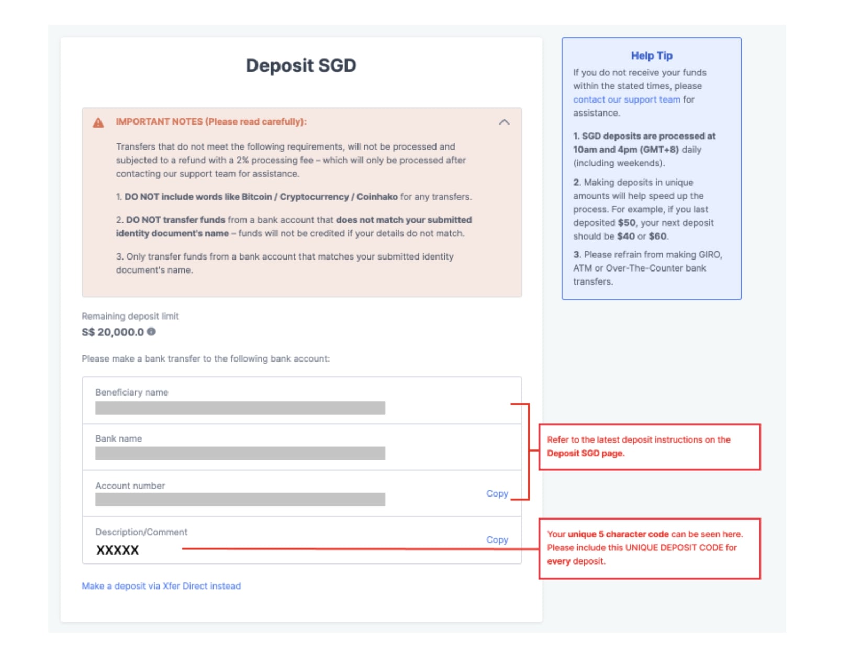
Task: Click the 2% processing fee paragraph
Action: [x=291, y=160]
